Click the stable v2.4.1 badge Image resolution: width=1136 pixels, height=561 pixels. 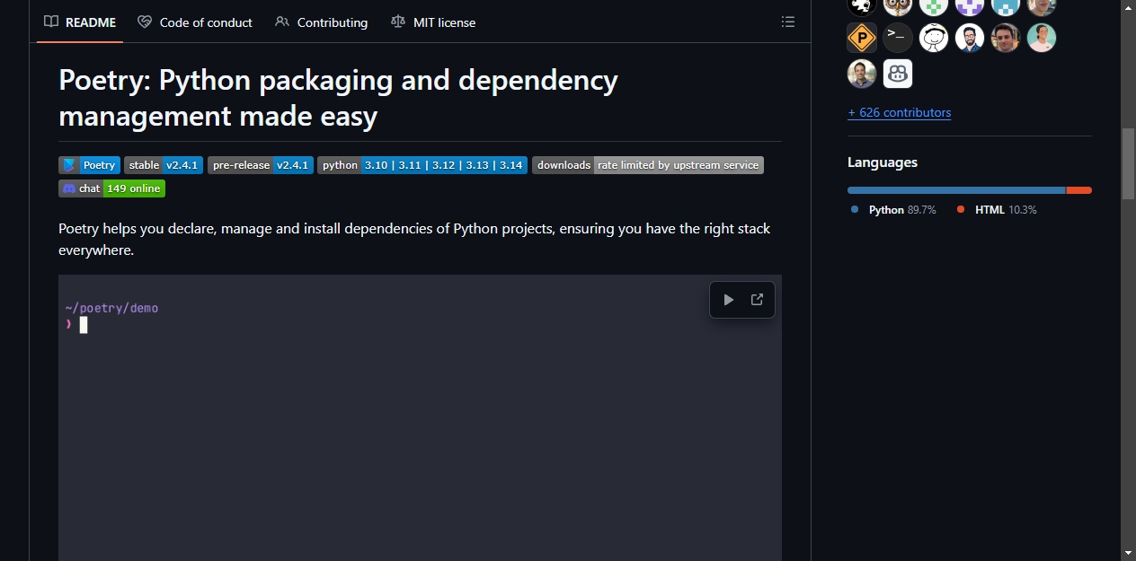[x=164, y=165]
